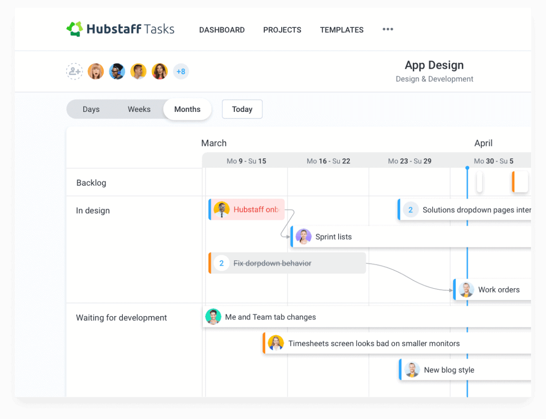Image resolution: width=546 pixels, height=419 pixels.
Task: Click the avatar on the Hubstaff onboarding task
Action: [222, 209]
